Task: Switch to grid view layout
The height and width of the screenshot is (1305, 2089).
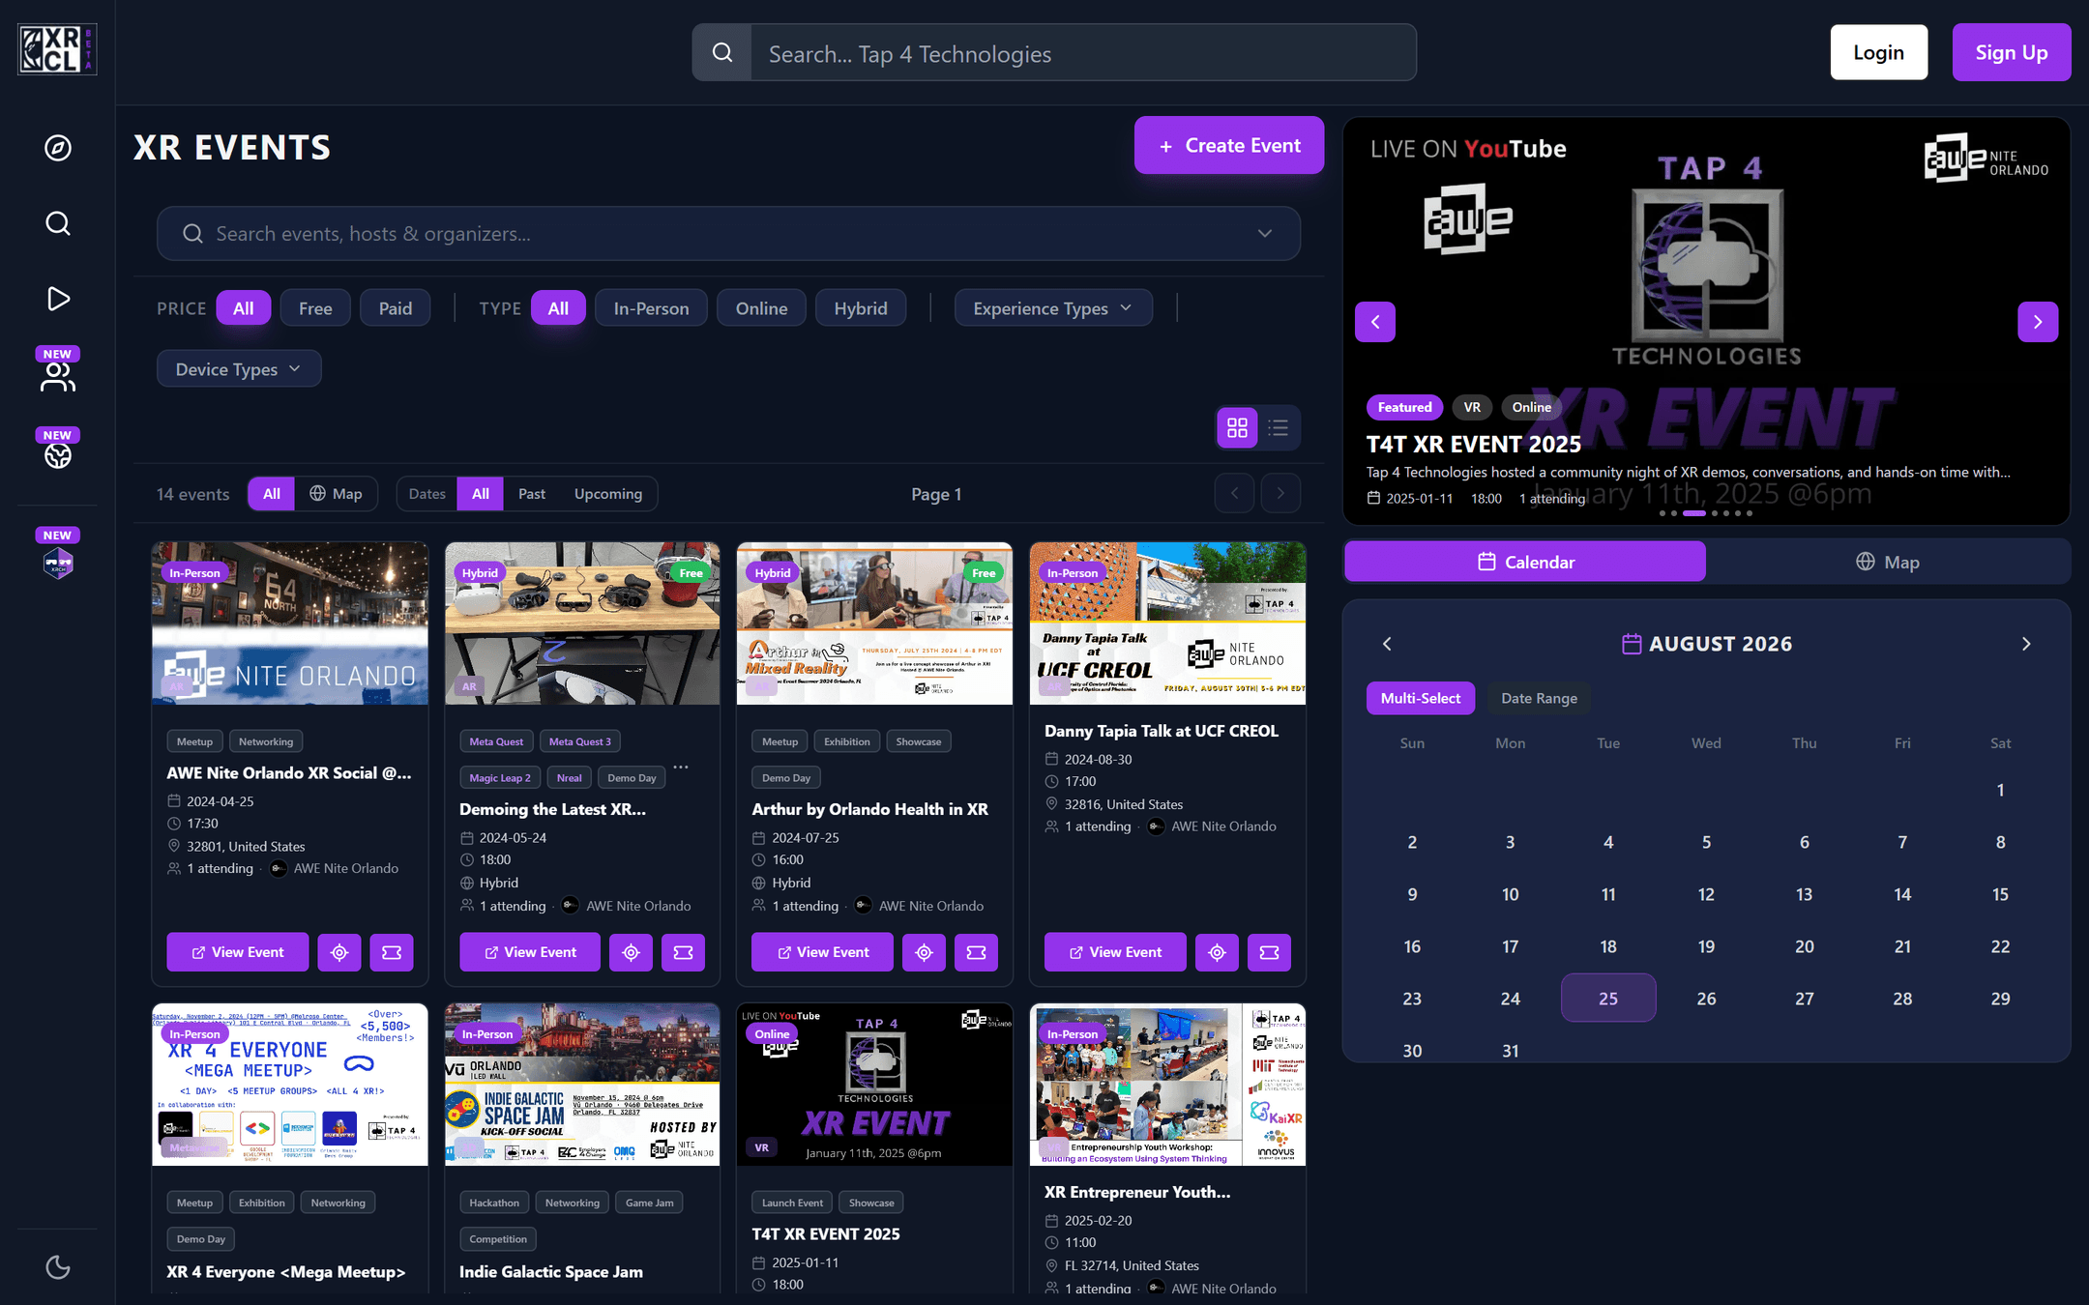Action: pyautogui.click(x=1237, y=427)
